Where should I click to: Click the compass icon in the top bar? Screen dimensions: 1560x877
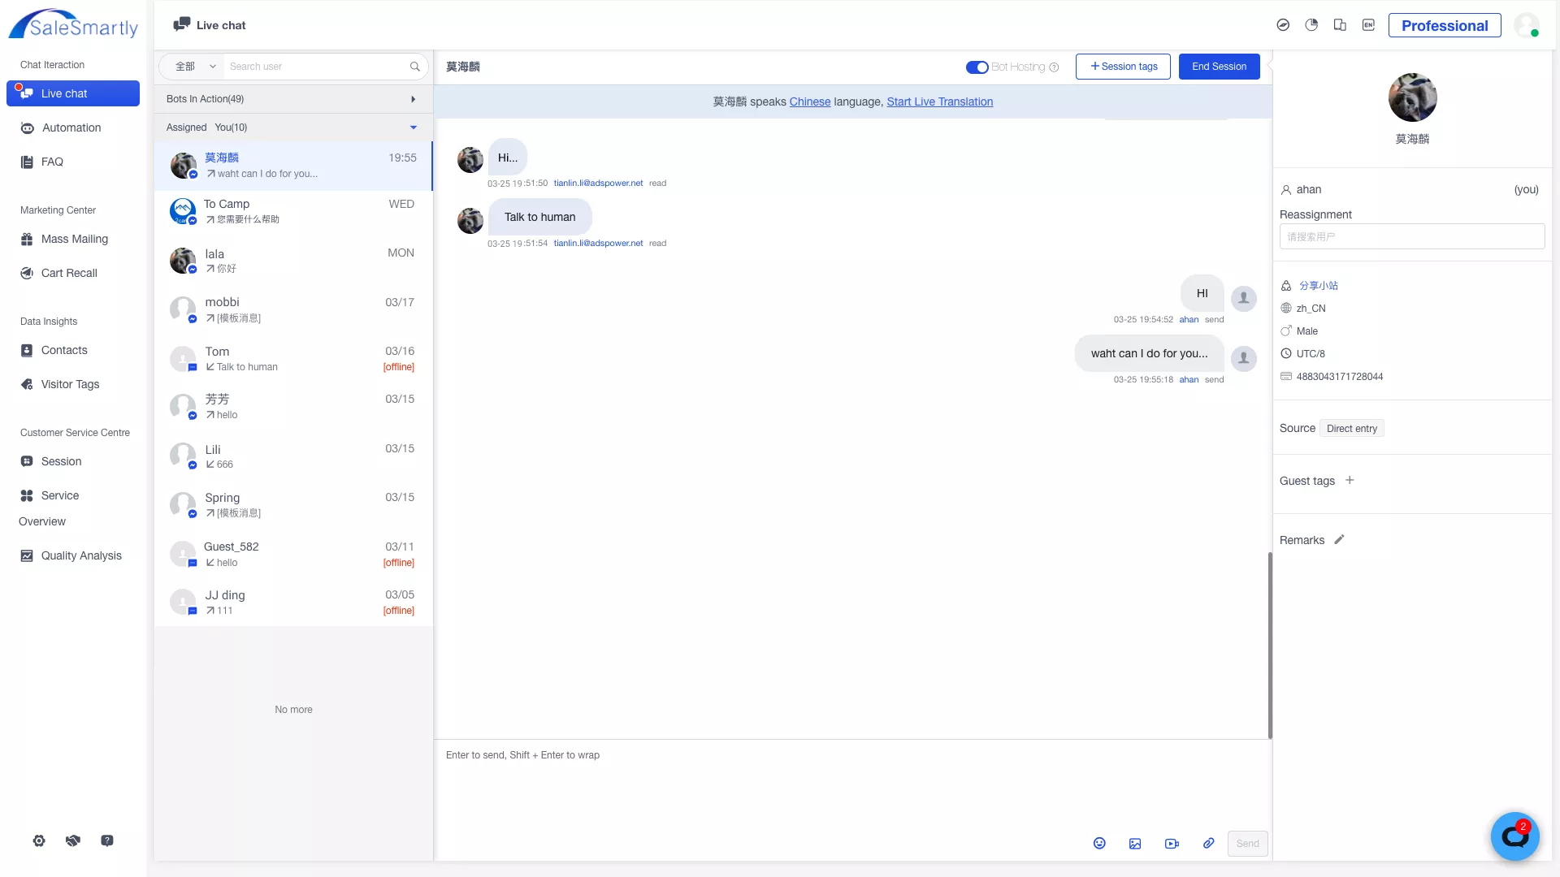point(1283,25)
